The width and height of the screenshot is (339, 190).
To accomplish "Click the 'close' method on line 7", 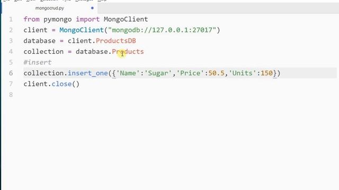I will point(61,84).
